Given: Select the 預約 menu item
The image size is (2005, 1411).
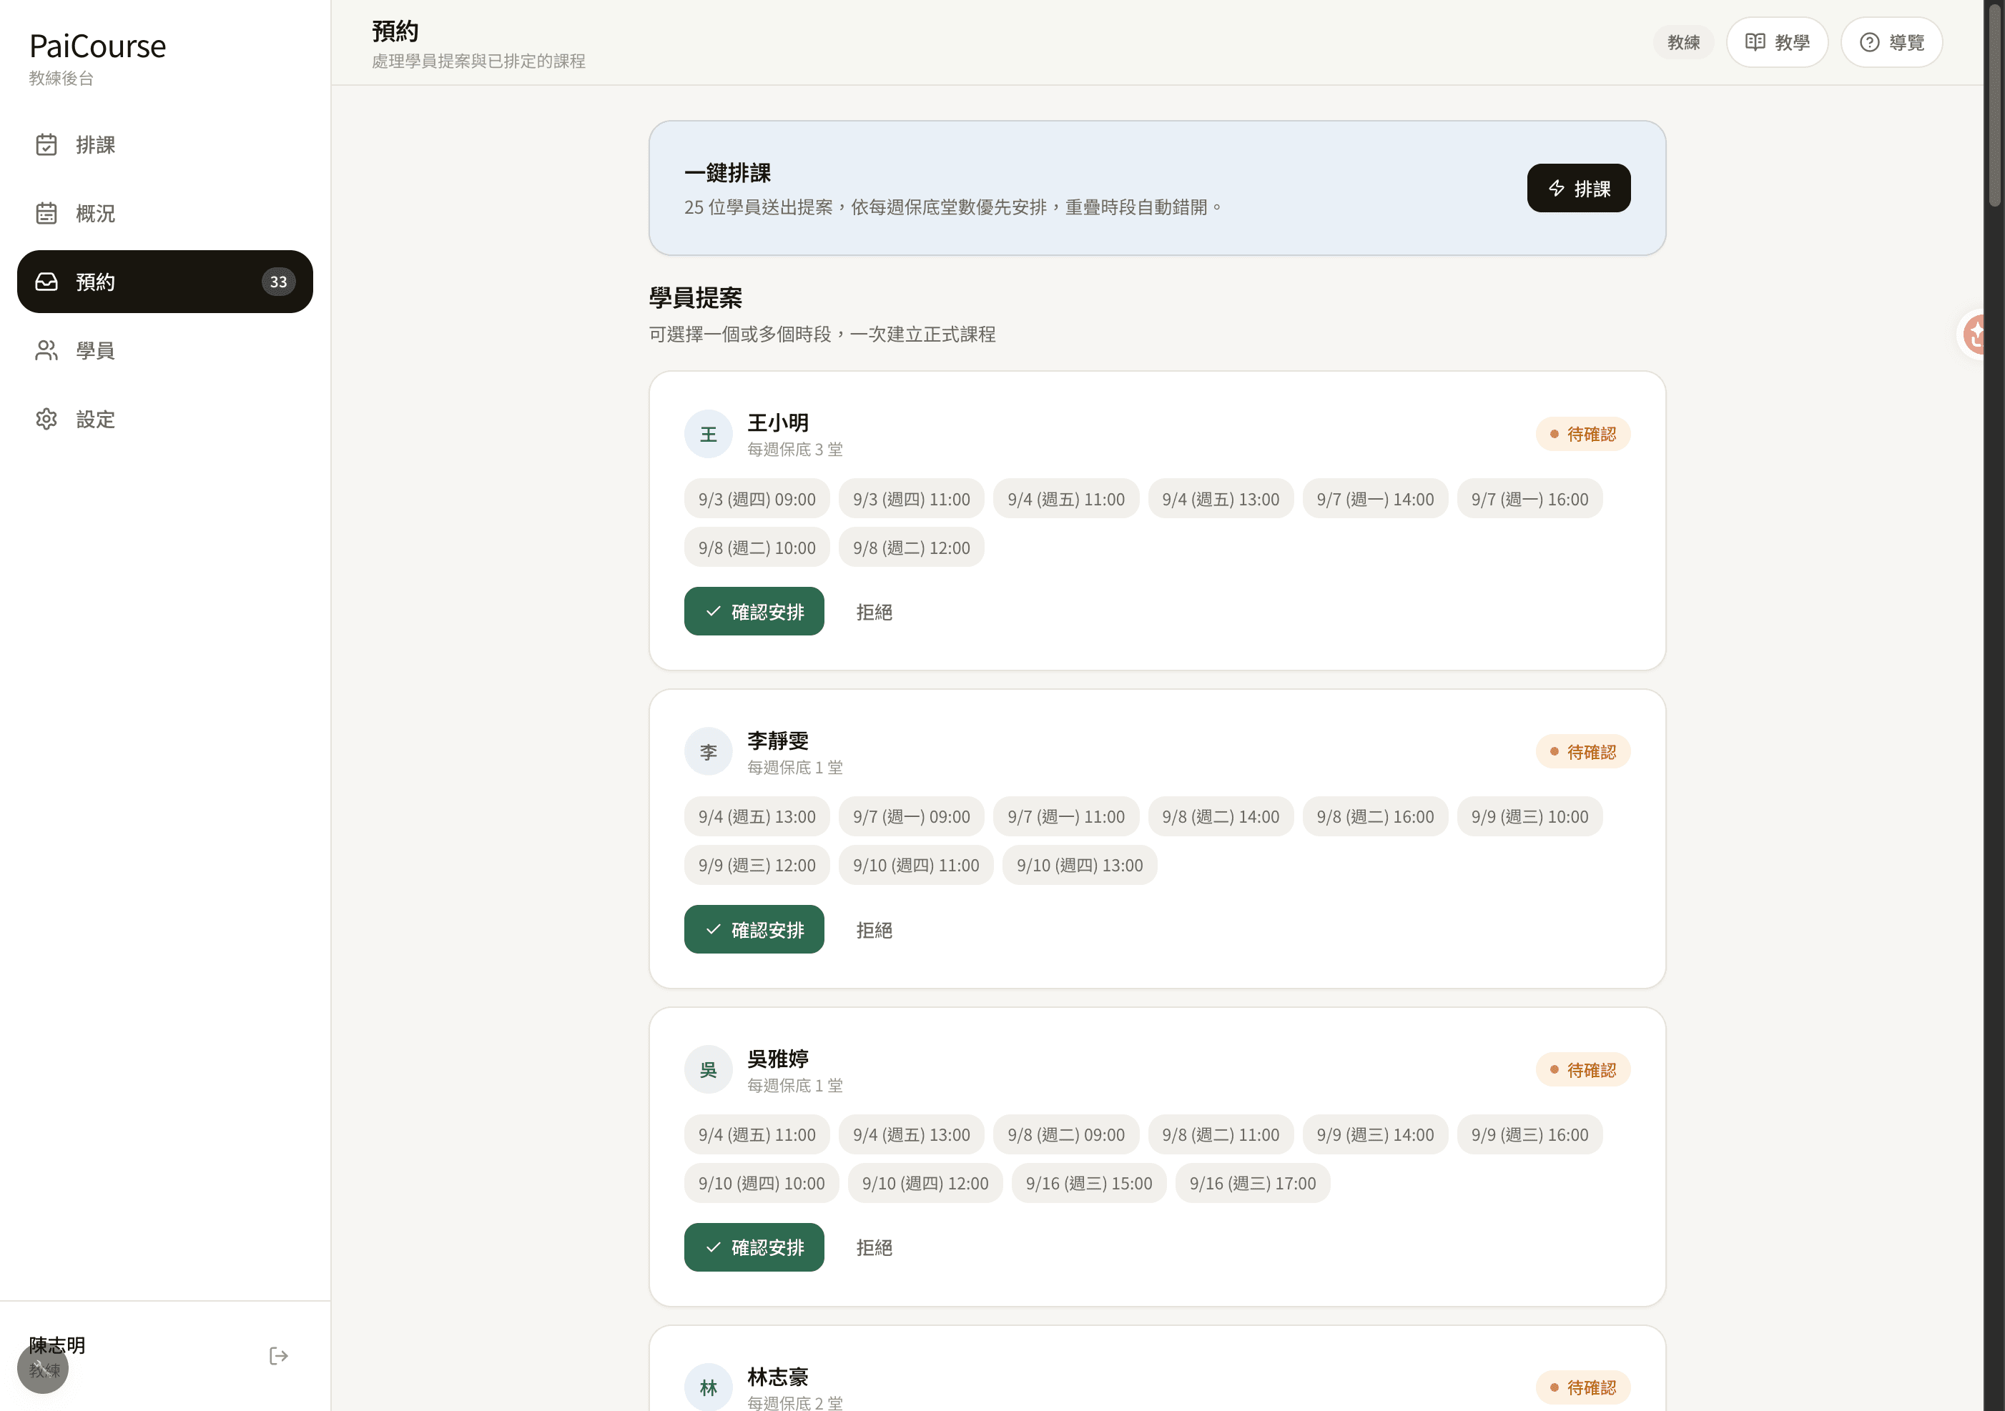Looking at the screenshot, I should (x=165, y=282).
